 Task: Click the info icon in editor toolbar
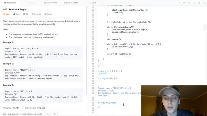[179, 3]
